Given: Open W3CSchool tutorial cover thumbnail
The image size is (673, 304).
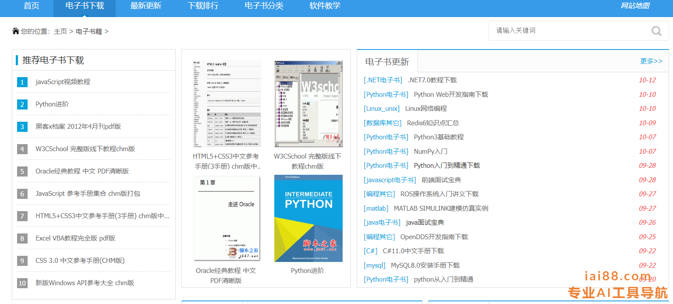Looking at the screenshot, I should click(308, 104).
